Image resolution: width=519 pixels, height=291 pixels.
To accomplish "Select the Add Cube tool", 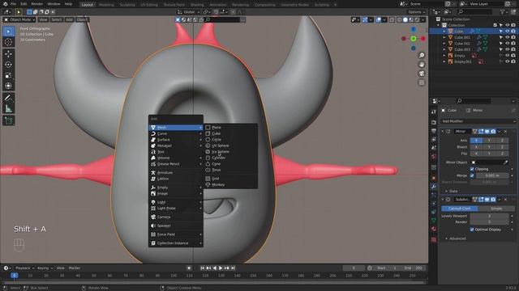I will 8,120.
